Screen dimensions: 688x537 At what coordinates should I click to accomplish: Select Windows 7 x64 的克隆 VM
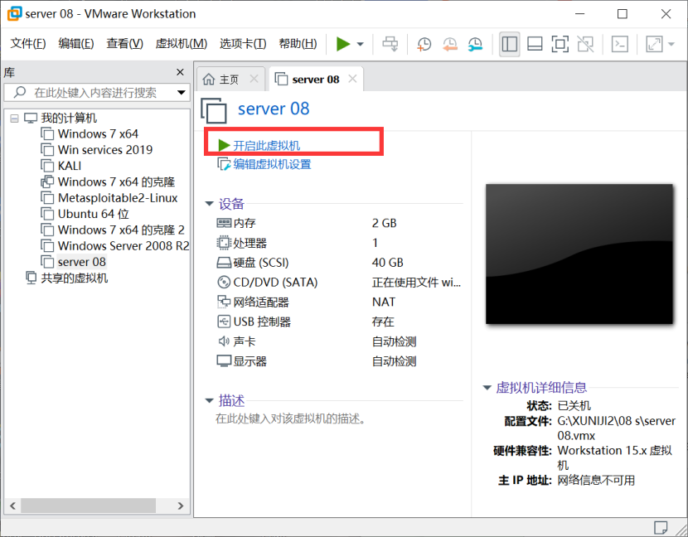[116, 182]
